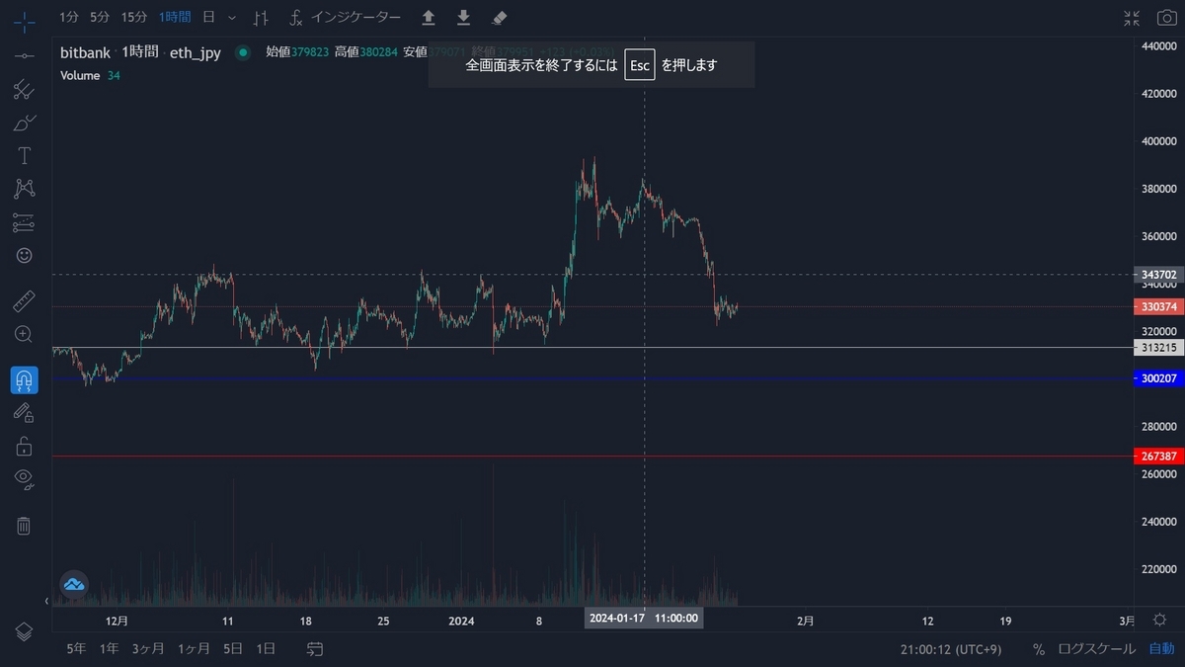This screenshot has height=667, width=1185.
Task: Click the red 267387 price label
Action: coord(1158,457)
